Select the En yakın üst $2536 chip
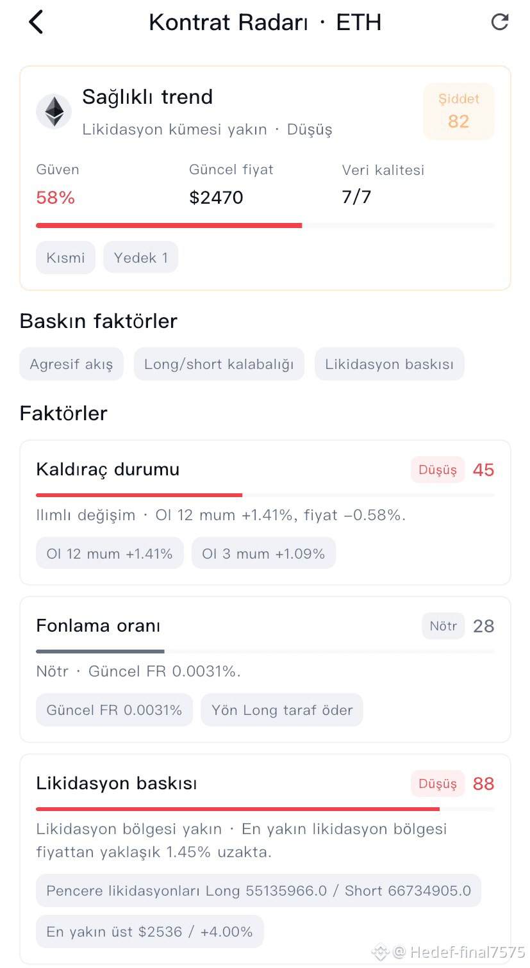Viewport: 530px width, 968px height. pos(149,931)
